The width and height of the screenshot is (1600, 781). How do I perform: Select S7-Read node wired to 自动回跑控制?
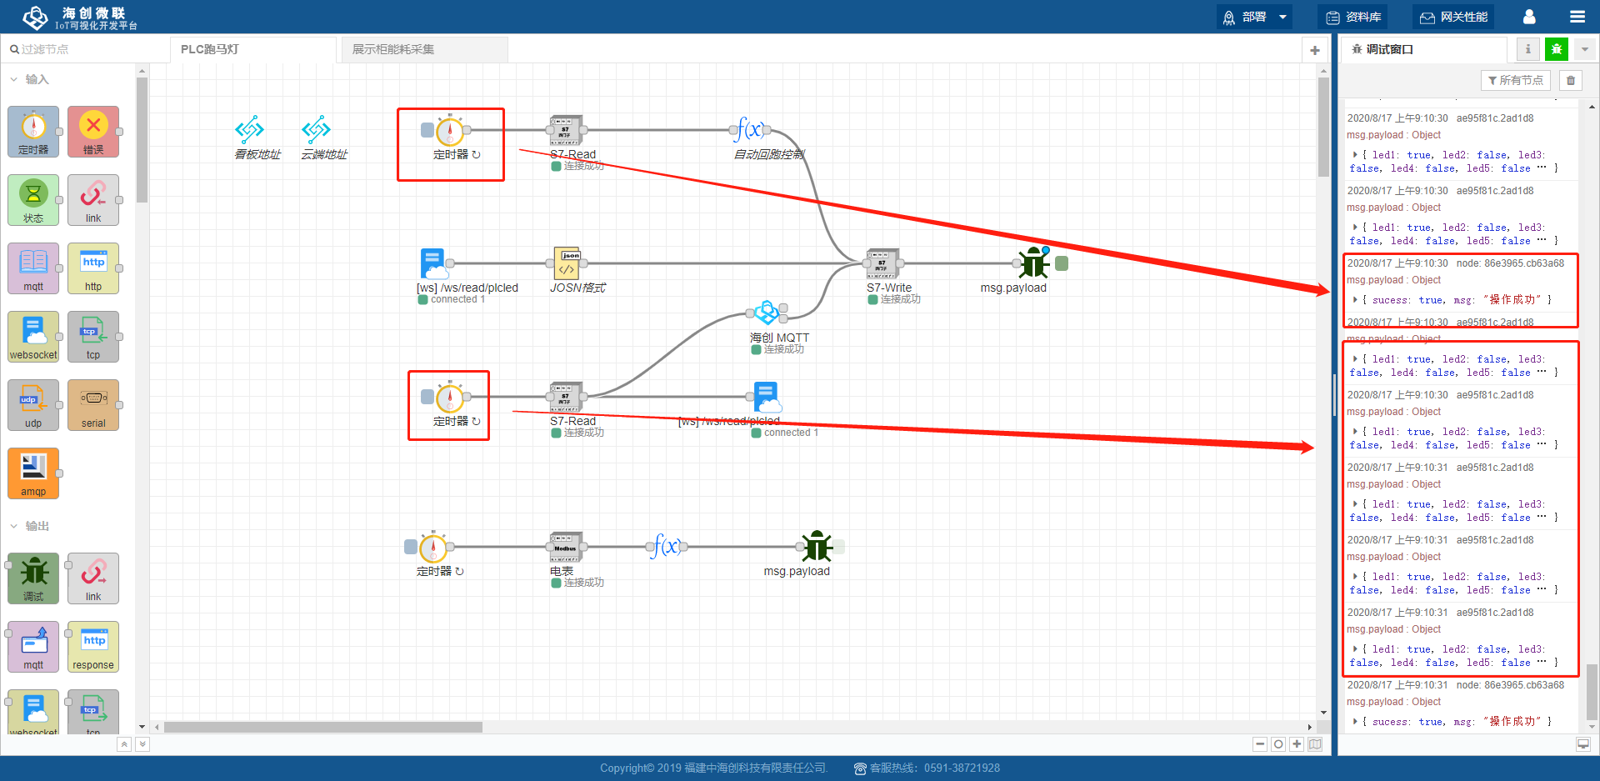pyautogui.click(x=566, y=130)
